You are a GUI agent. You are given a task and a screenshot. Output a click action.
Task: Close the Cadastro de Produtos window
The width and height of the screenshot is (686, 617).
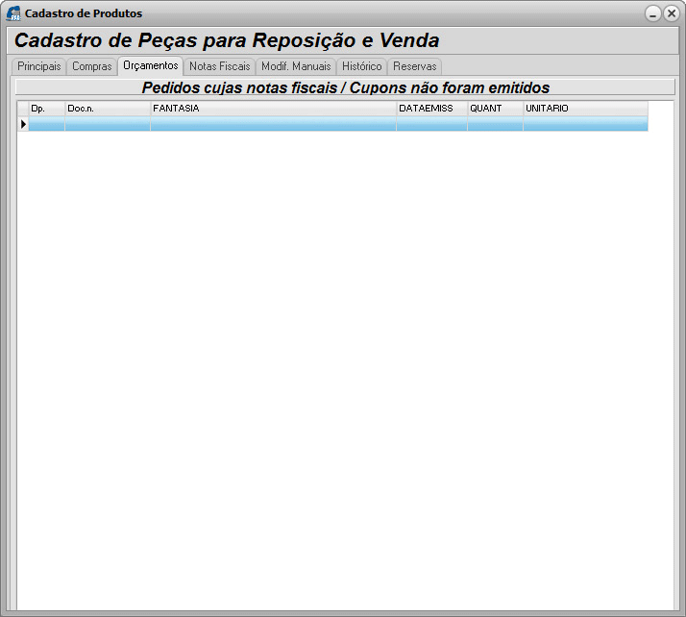pos(672,13)
